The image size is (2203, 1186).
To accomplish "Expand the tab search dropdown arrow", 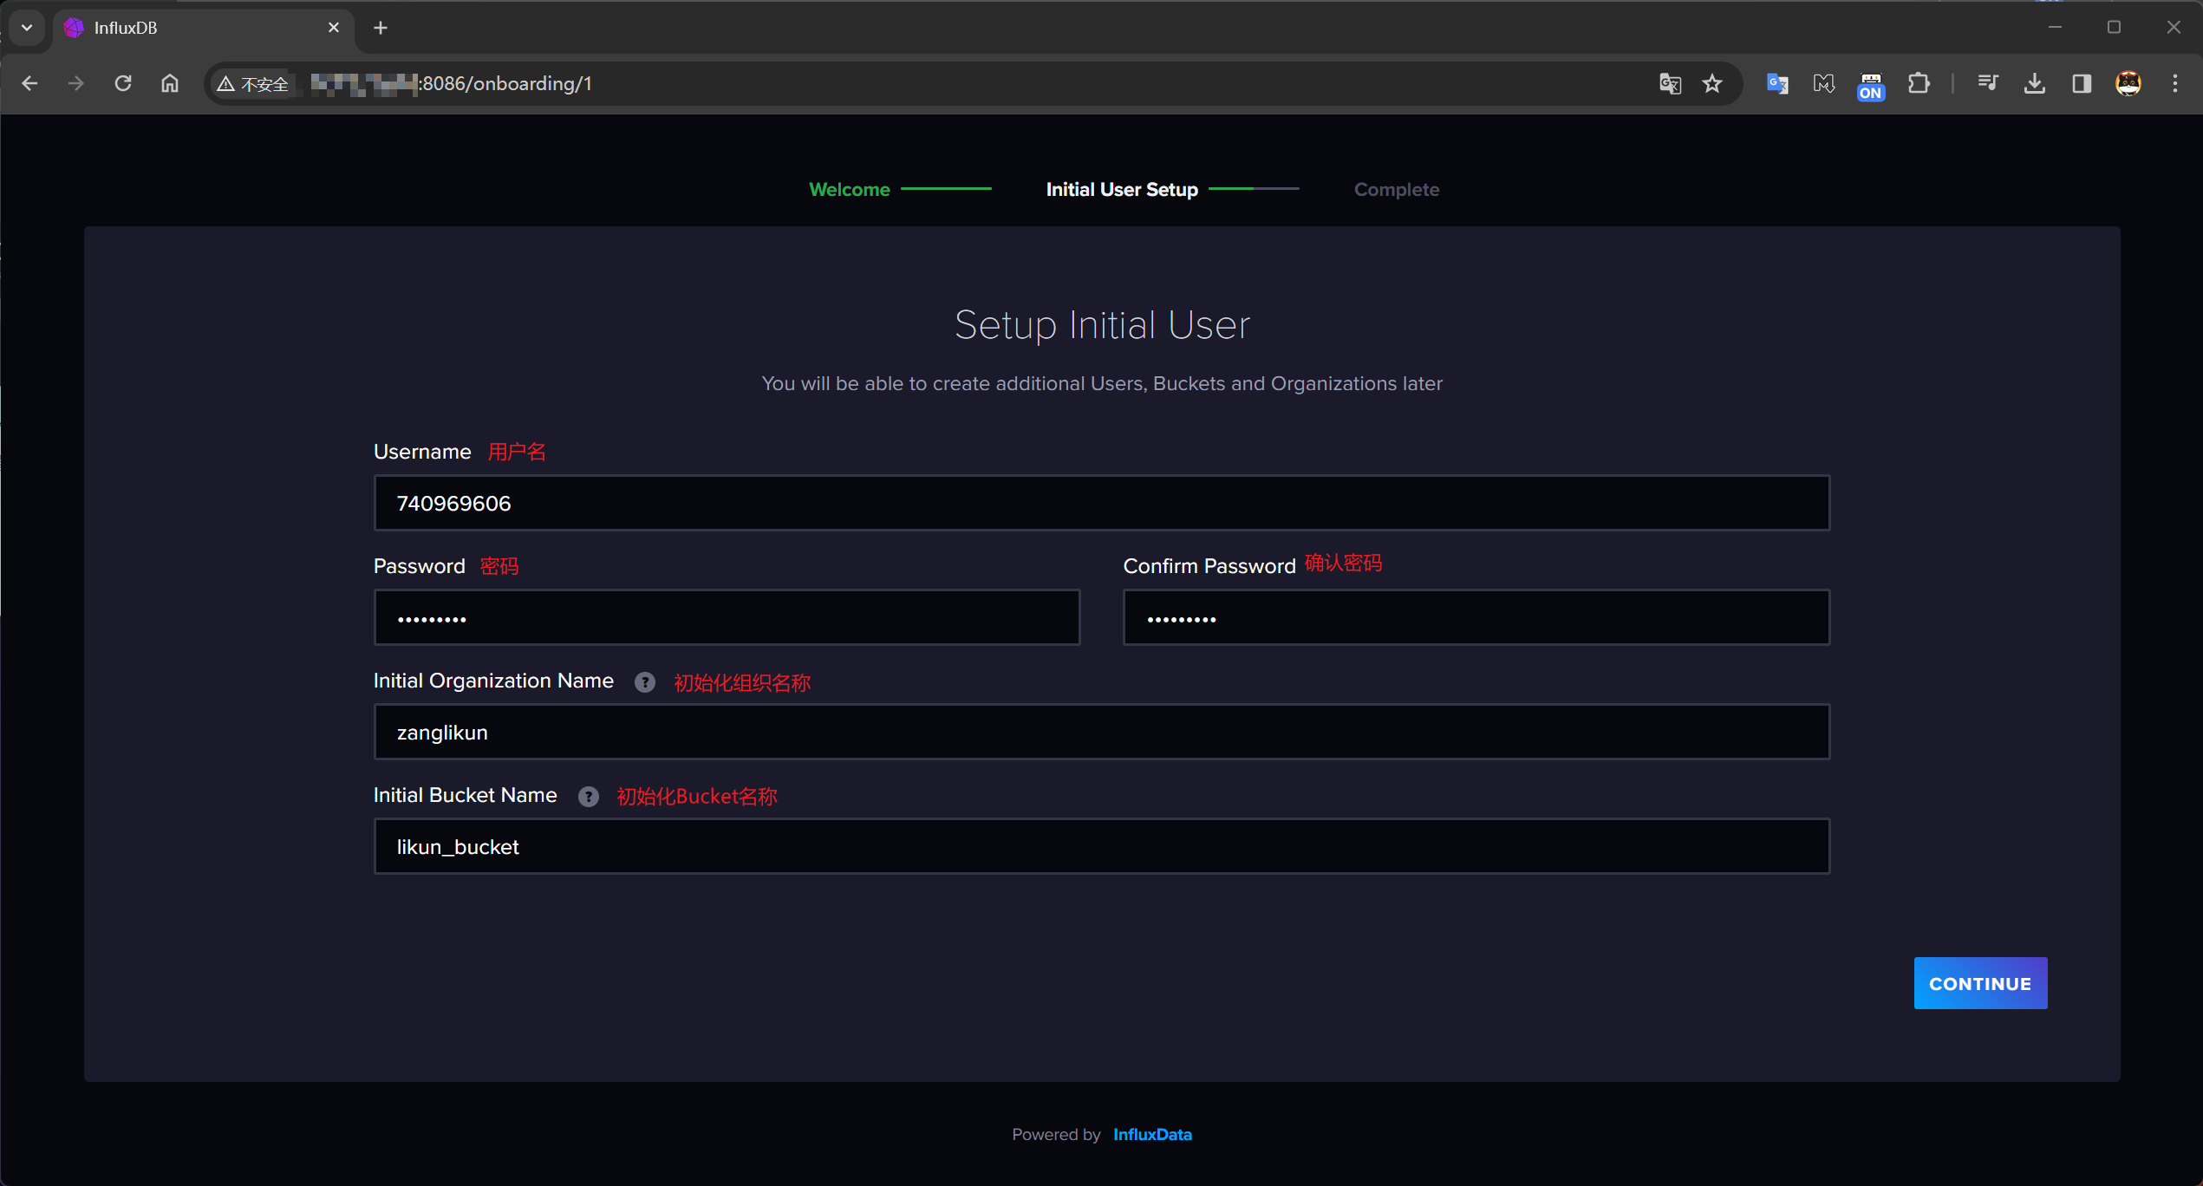I will [27, 28].
